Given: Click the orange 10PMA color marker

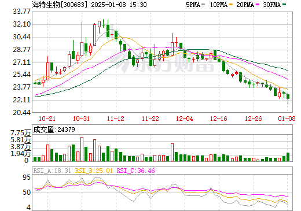Looking at the screenshot, I should point(230,5).
